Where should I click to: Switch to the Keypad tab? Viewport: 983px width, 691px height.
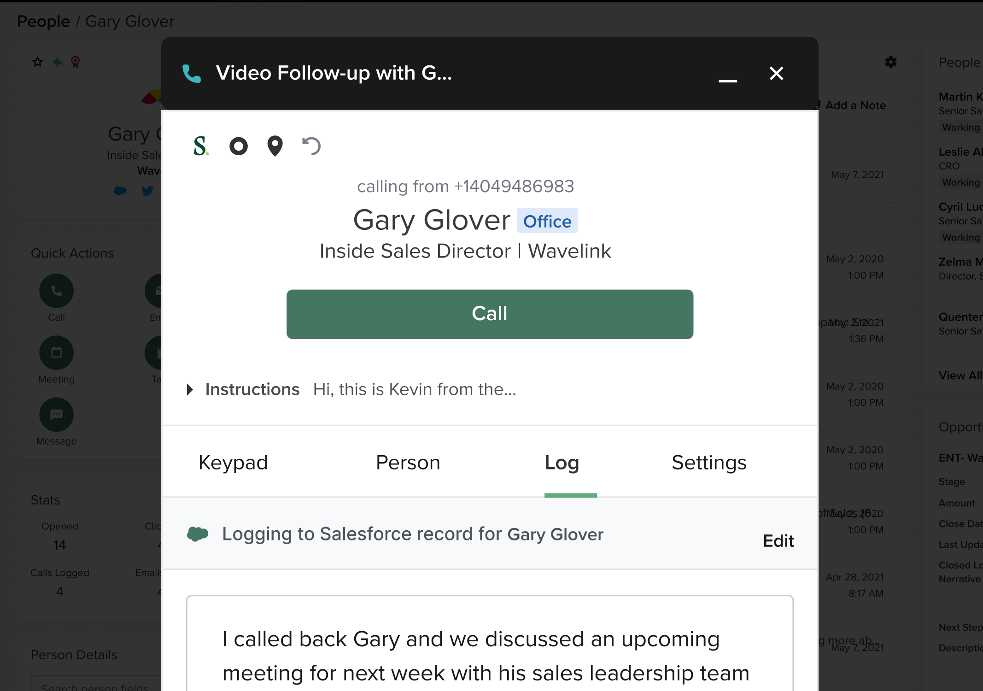(233, 463)
